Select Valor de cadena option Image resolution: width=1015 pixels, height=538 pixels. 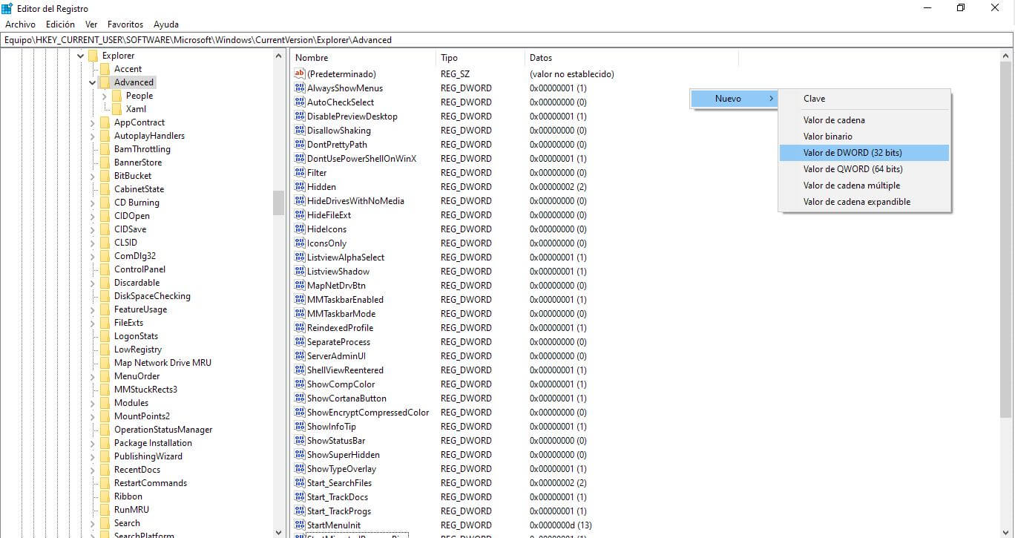click(x=864, y=120)
